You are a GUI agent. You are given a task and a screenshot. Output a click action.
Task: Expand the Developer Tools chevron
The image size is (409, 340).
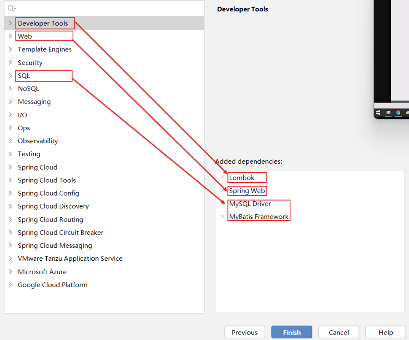click(10, 23)
